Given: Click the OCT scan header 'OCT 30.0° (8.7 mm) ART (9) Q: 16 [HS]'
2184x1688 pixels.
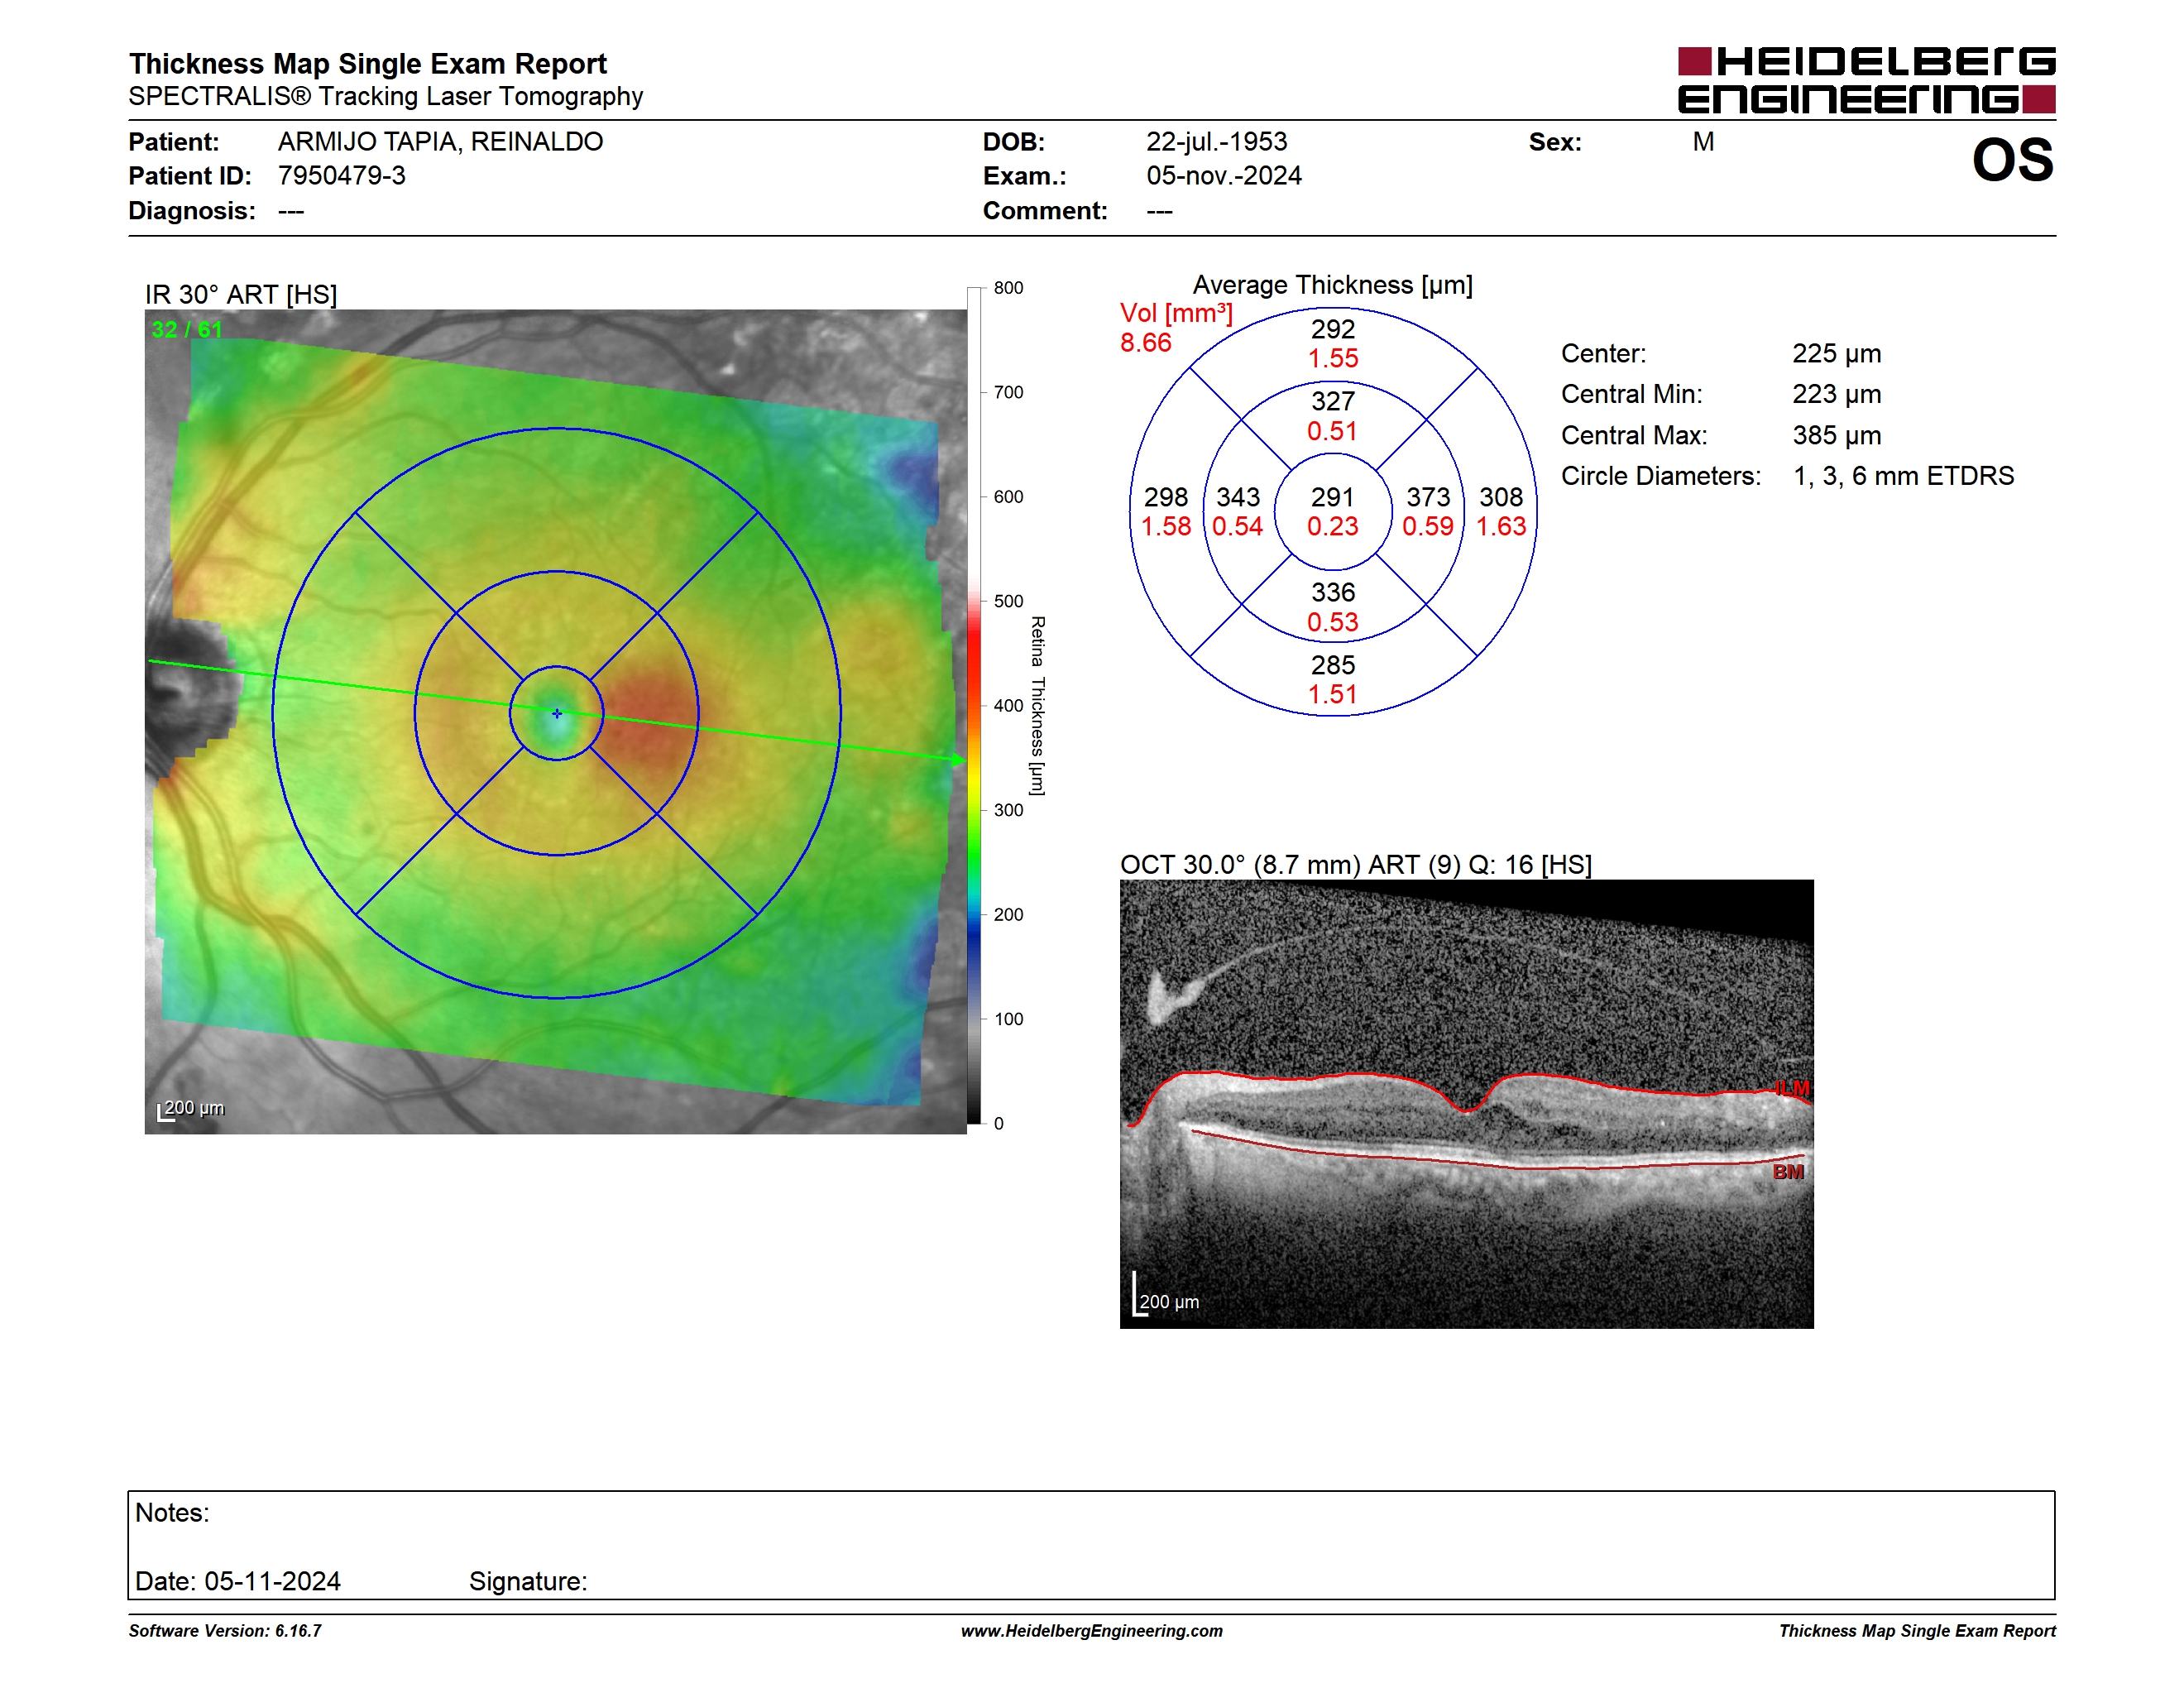Looking at the screenshot, I should pos(1355,864).
